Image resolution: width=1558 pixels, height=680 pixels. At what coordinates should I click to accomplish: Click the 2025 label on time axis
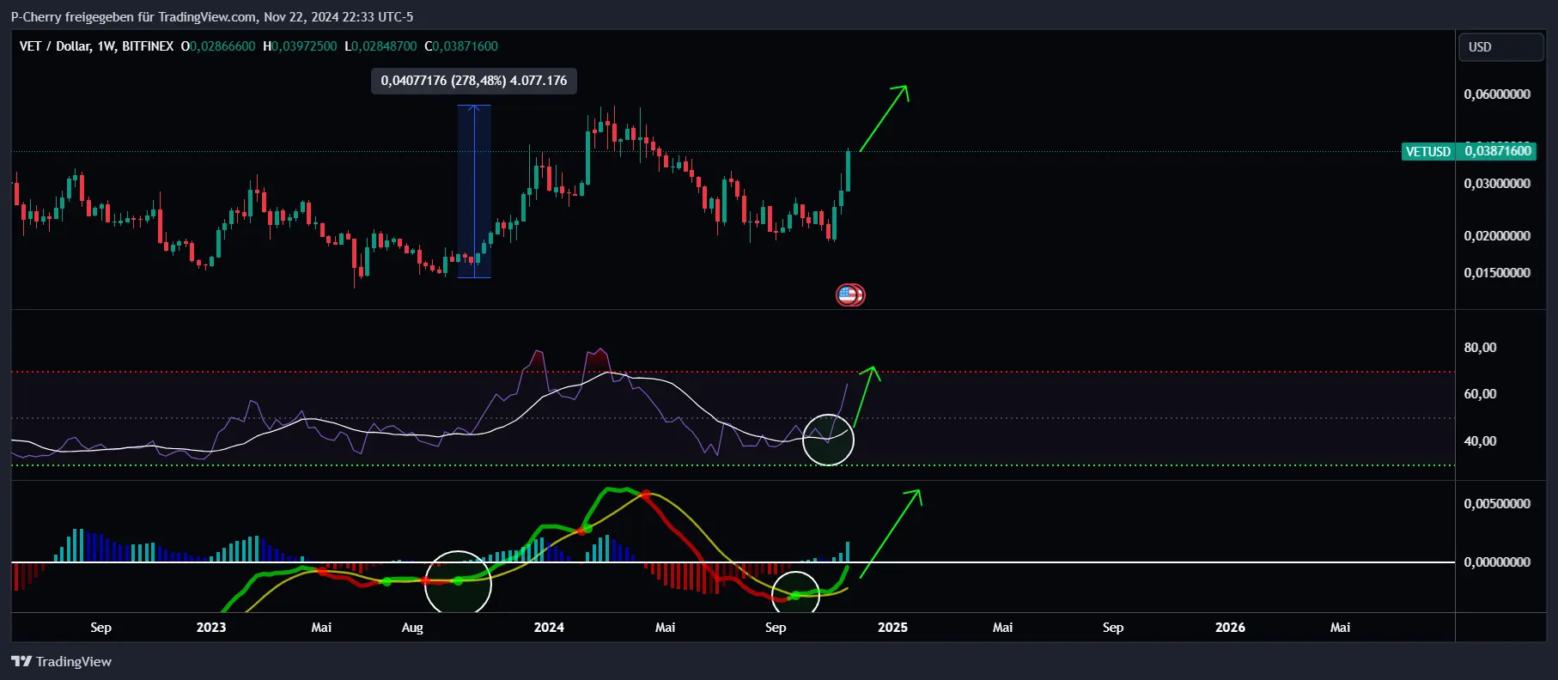892,628
